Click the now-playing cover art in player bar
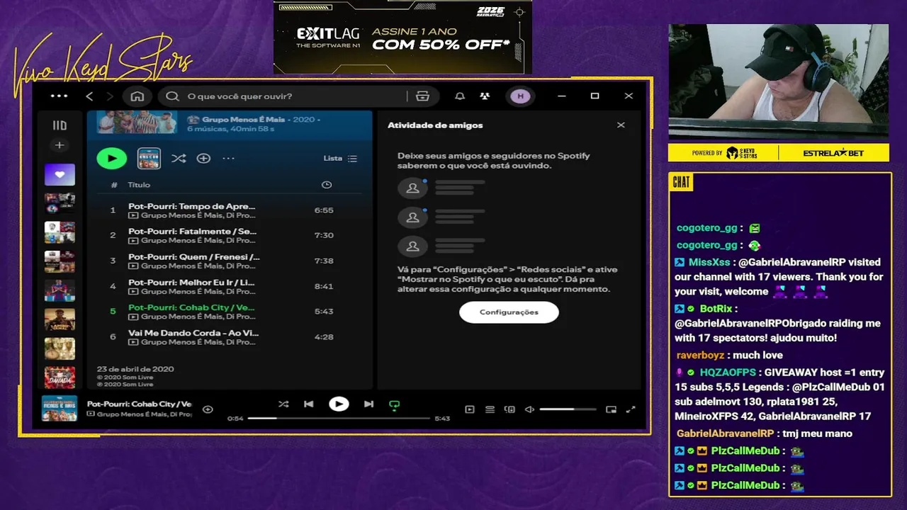 [60, 409]
